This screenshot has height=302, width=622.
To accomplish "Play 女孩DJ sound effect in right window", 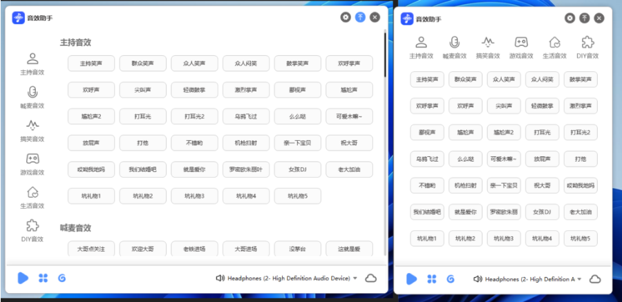I will point(542,212).
